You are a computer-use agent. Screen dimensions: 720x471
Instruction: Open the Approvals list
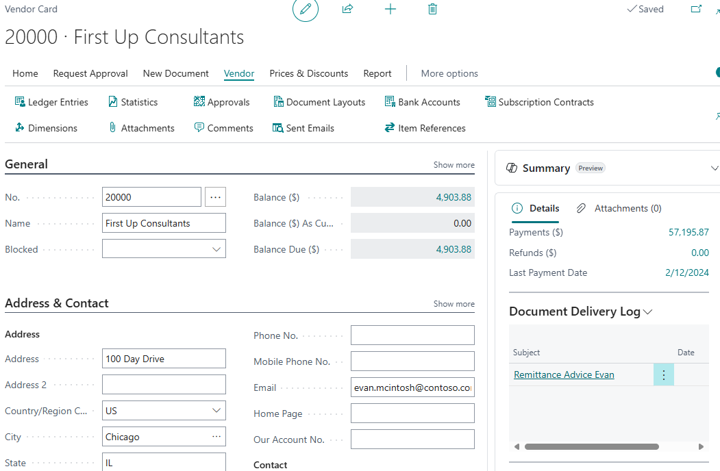tap(228, 101)
